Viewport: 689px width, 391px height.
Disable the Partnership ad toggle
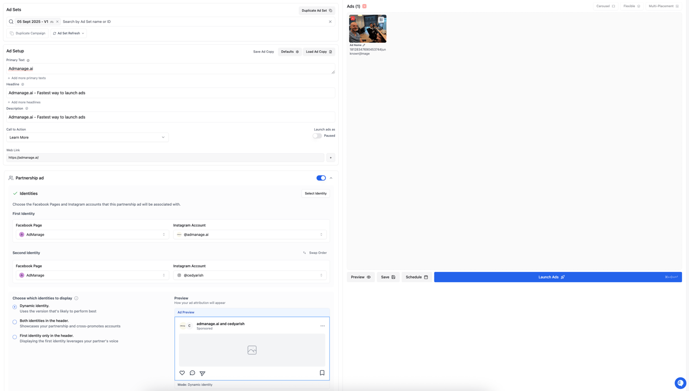tap(321, 178)
